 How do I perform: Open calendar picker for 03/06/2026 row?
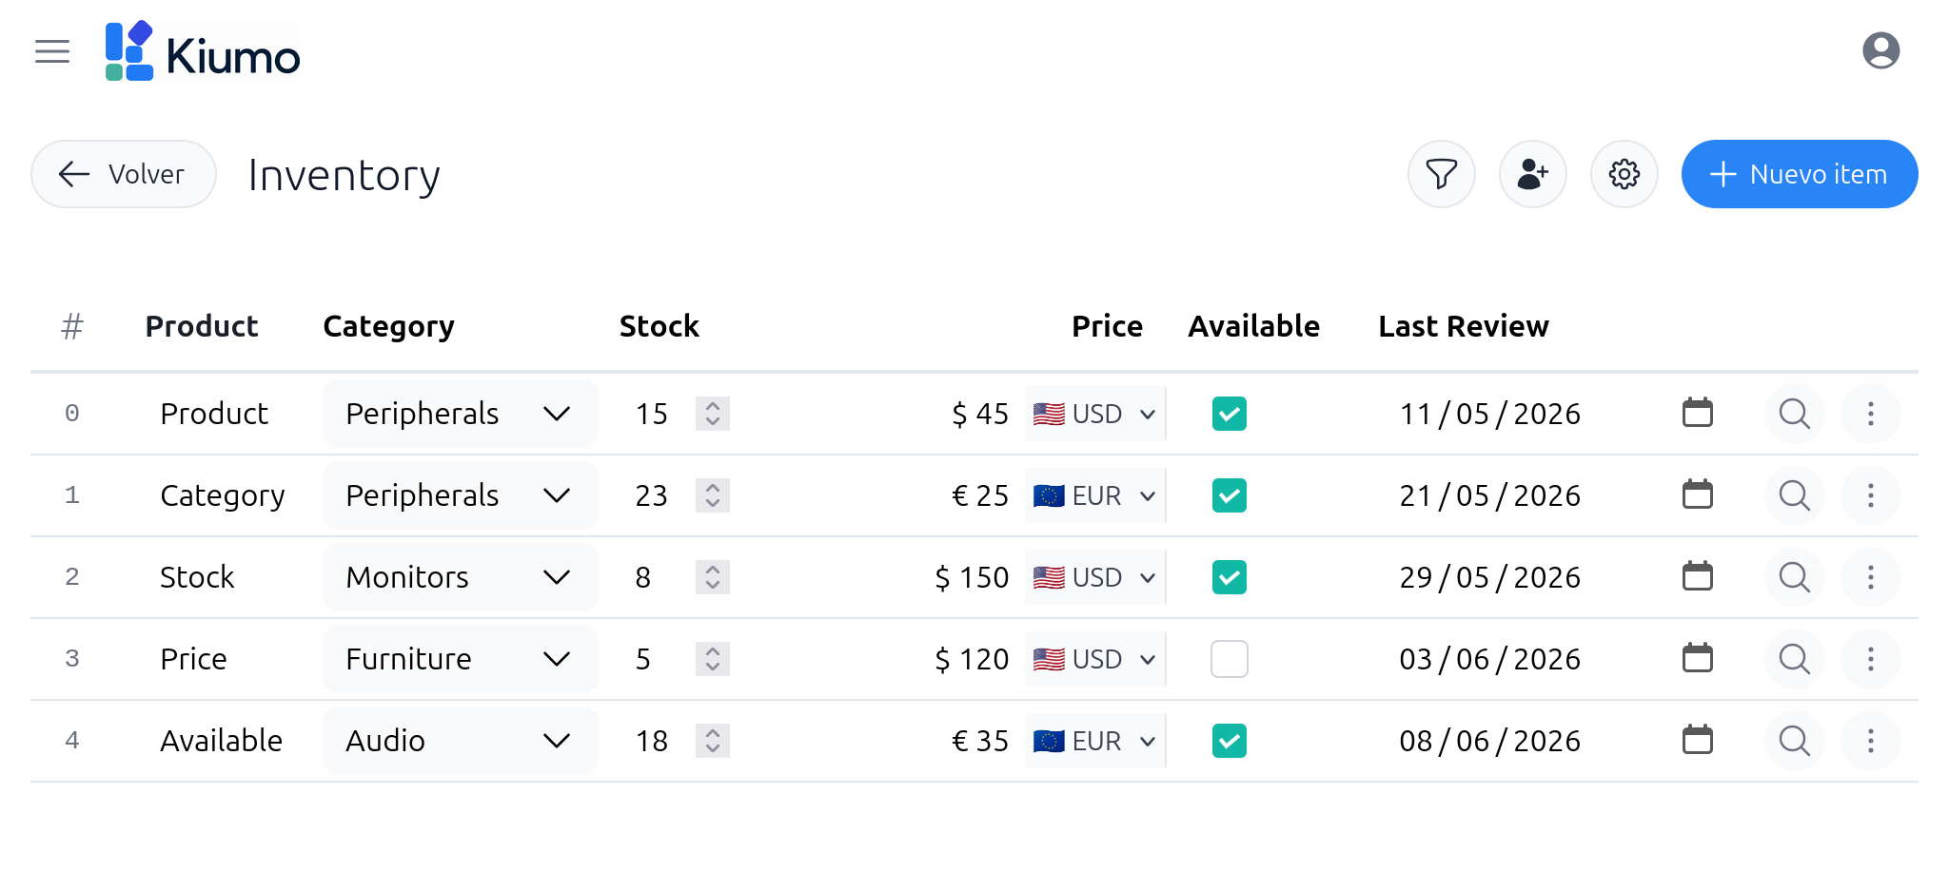[x=1697, y=658]
